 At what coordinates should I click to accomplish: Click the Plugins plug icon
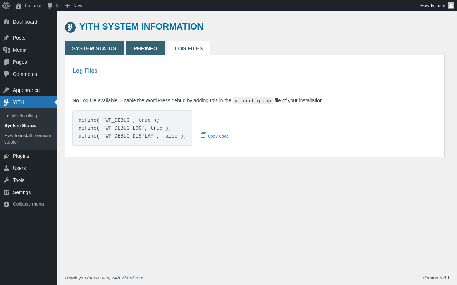6,156
